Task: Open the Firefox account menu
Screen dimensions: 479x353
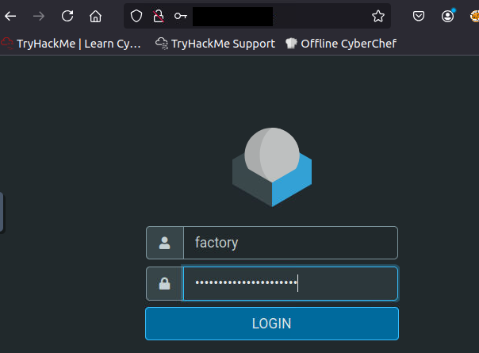Action: pyautogui.click(x=448, y=16)
